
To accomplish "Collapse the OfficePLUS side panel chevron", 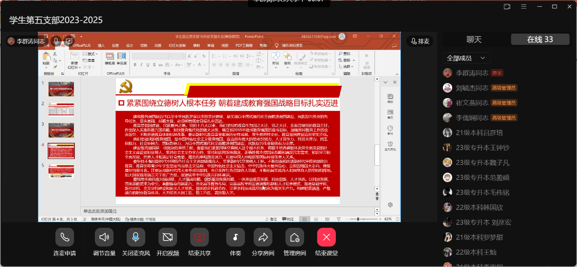I will 385,82.
